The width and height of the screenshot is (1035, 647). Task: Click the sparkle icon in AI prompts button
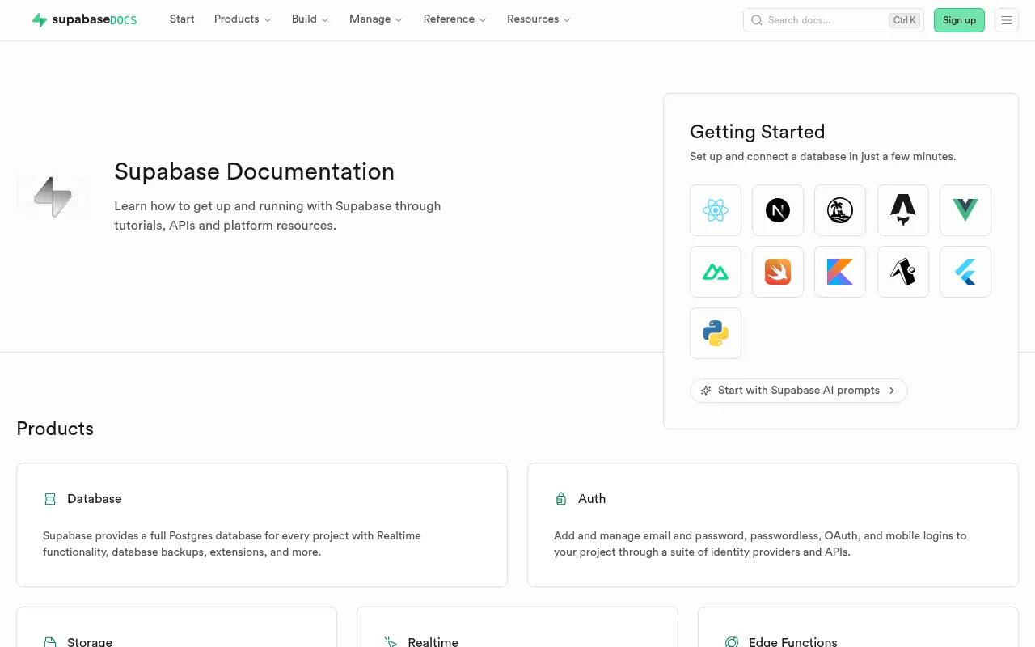click(706, 390)
